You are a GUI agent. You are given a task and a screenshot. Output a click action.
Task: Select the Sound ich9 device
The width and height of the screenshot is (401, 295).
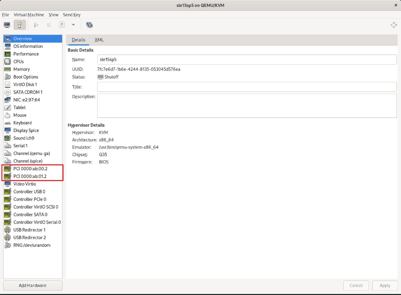(24, 138)
